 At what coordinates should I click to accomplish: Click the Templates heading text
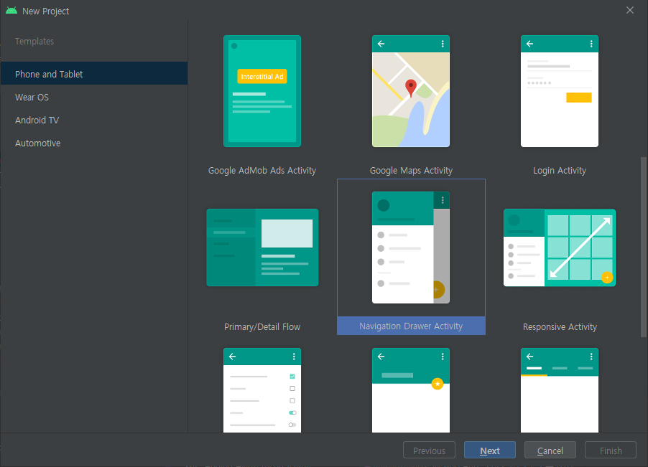[x=34, y=42]
